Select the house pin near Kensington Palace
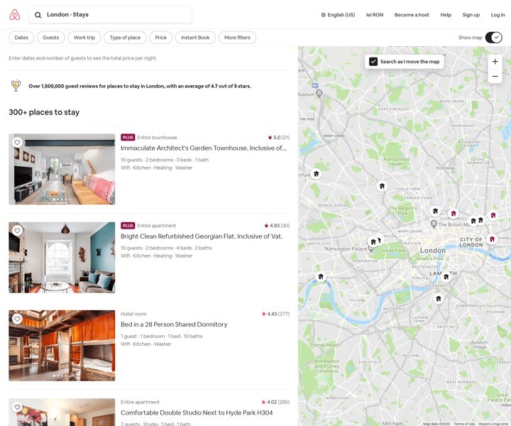 click(373, 242)
